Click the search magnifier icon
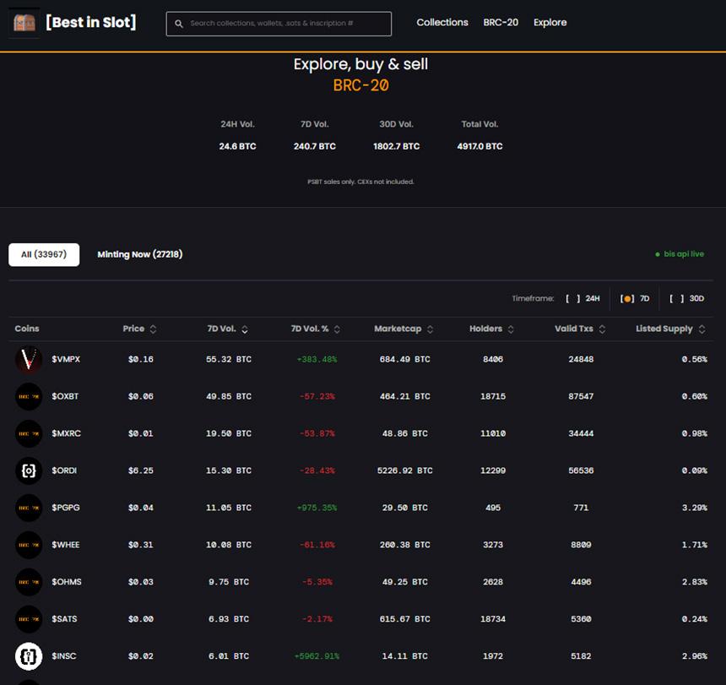Screen dimensions: 726x685 pos(179,24)
